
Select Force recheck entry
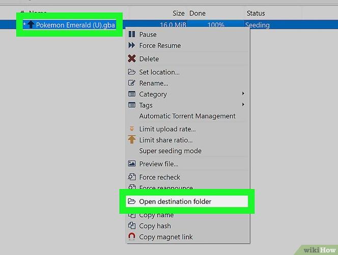click(187, 177)
